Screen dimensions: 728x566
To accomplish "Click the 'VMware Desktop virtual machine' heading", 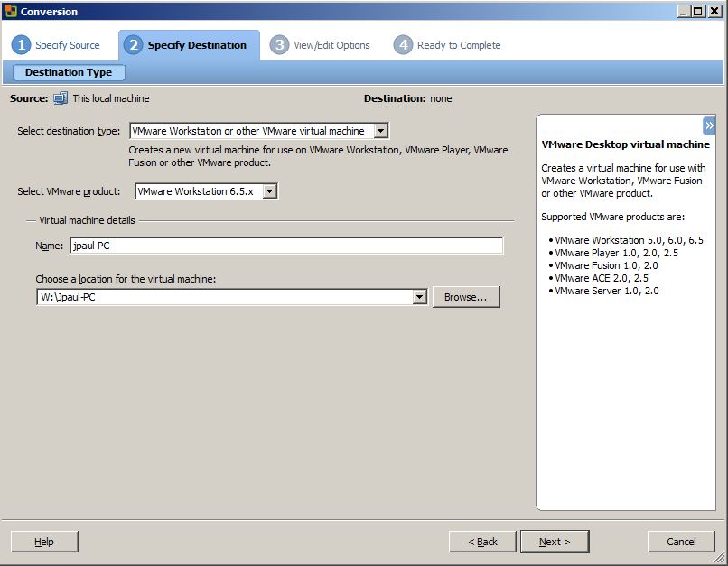I will [x=625, y=144].
